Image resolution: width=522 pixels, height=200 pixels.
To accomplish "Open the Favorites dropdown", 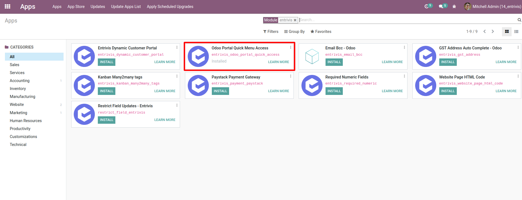I will pyautogui.click(x=321, y=32).
